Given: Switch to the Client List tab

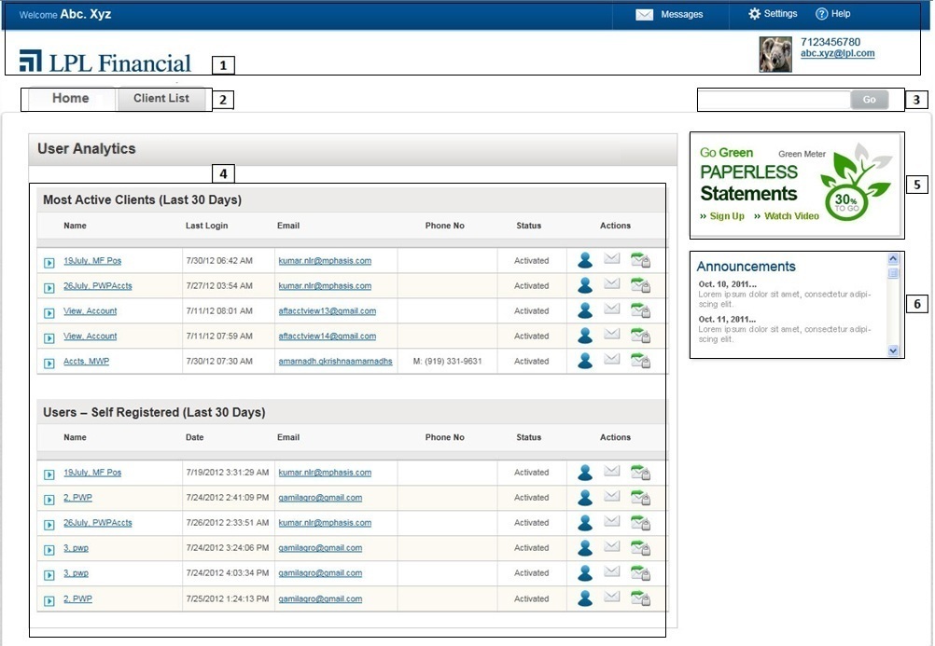Looking at the screenshot, I should [x=161, y=99].
